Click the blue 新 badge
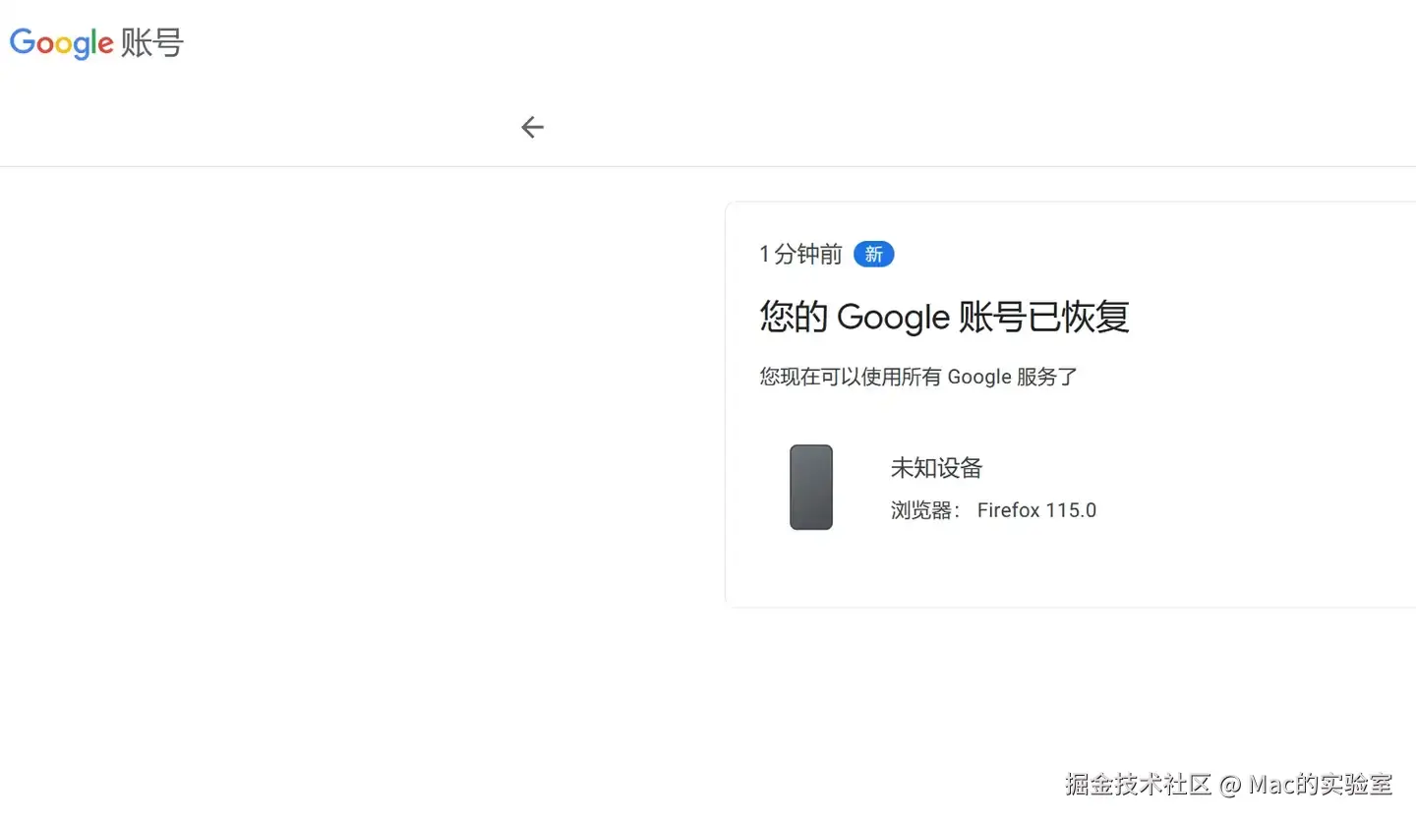 [873, 255]
